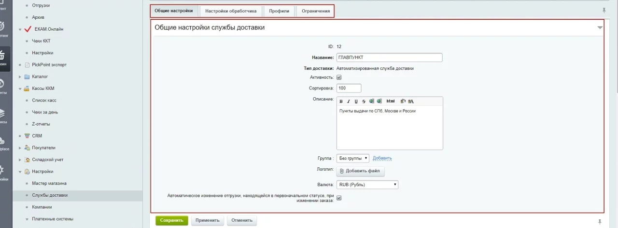
Task: Expand the Каталог tree node
Action: [x=20, y=77]
